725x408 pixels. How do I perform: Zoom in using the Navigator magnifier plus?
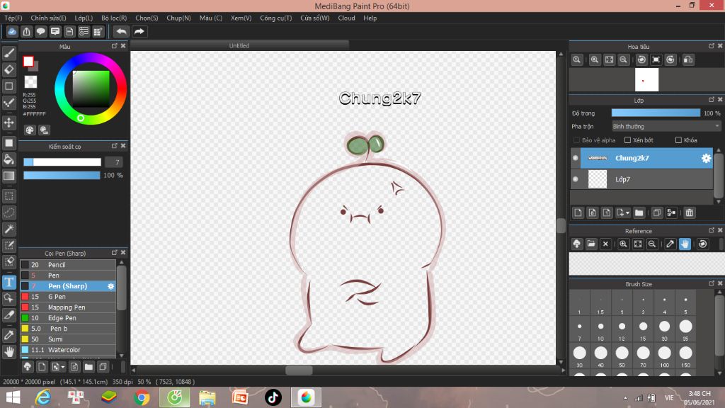click(x=595, y=59)
